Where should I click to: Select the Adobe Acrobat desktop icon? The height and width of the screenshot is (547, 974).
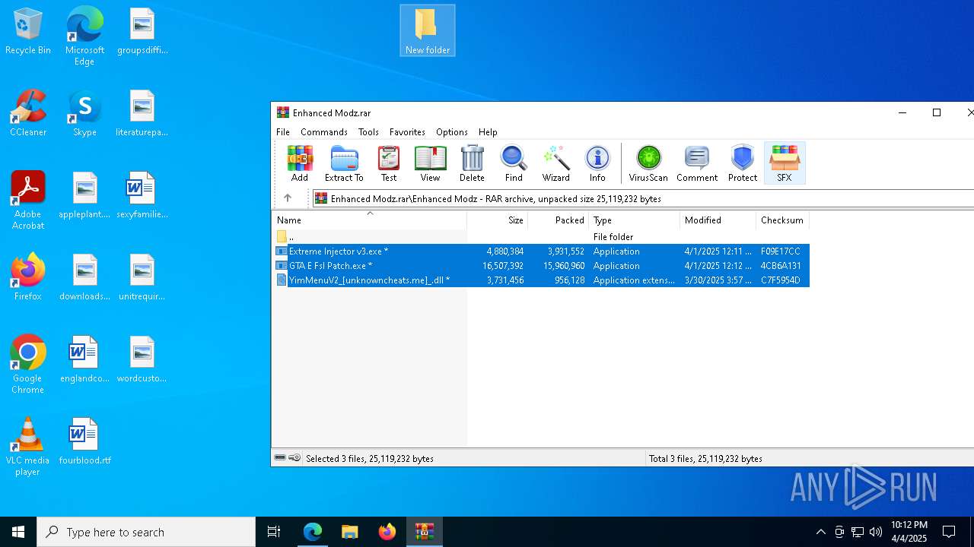click(28, 200)
